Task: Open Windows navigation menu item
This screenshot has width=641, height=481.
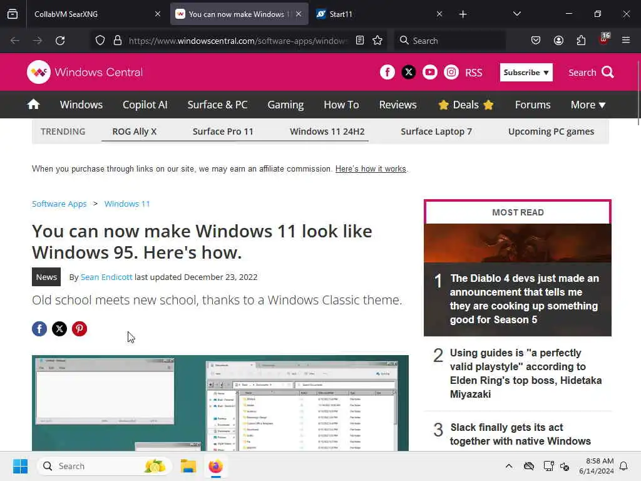Action: pyautogui.click(x=81, y=105)
